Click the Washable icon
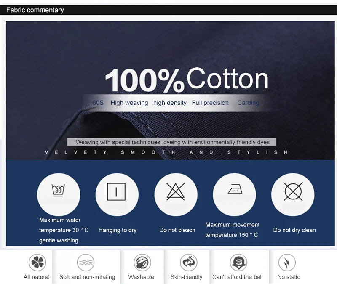The height and width of the screenshot is (284, 337). tap(142, 262)
